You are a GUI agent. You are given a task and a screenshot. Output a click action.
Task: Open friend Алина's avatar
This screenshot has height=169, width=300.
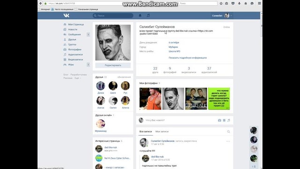click(x=125, y=100)
